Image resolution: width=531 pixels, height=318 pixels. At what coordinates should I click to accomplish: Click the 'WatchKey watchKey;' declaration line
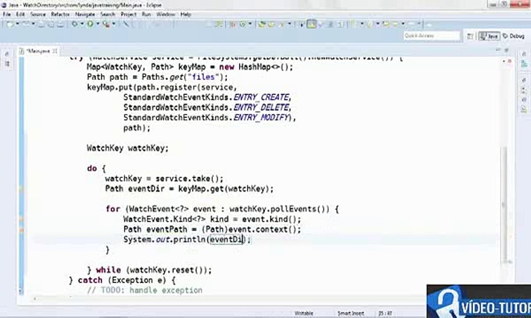click(128, 148)
